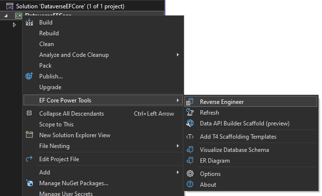
Task: Click the Reverse Engineer icon
Action: (190, 102)
